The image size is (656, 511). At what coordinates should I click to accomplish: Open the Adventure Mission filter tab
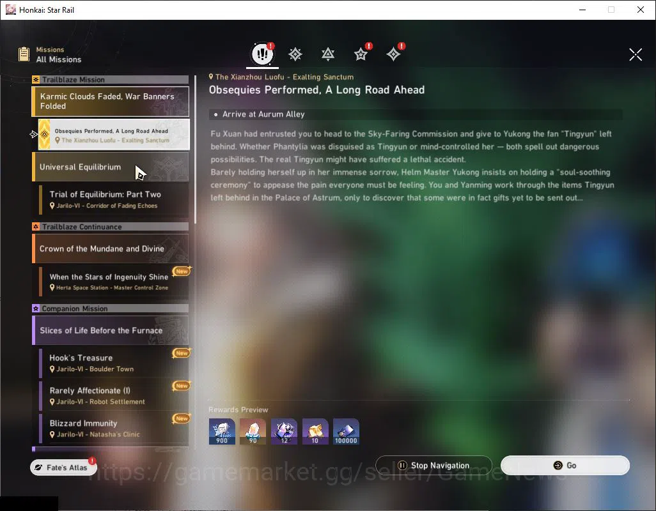(x=393, y=54)
